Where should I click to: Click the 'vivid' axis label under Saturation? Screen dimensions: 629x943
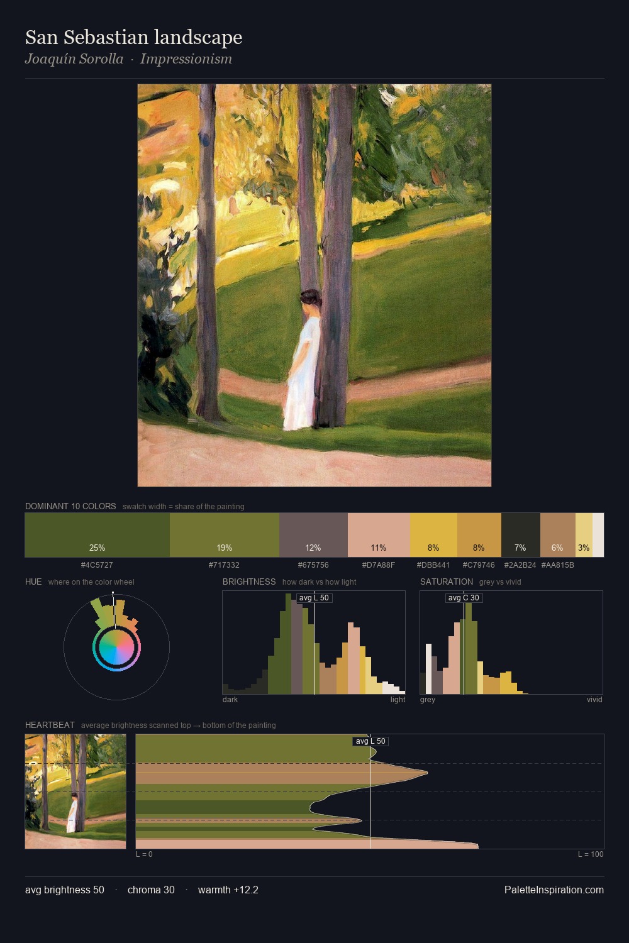click(594, 700)
